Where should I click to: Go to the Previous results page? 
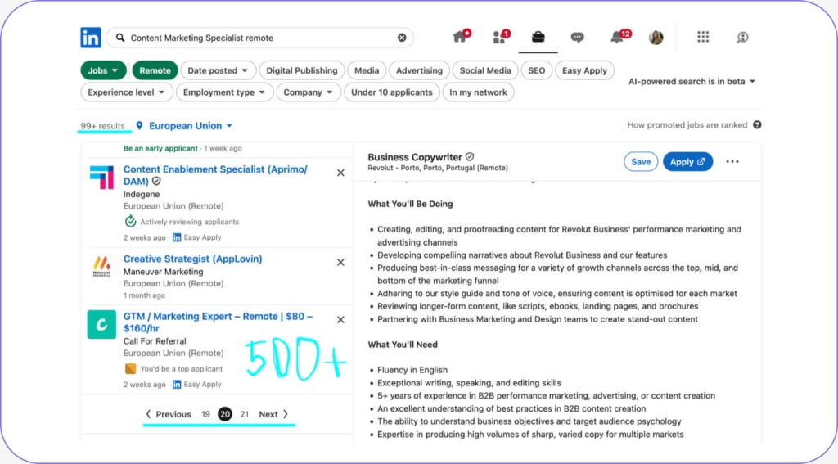click(x=169, y=414)
